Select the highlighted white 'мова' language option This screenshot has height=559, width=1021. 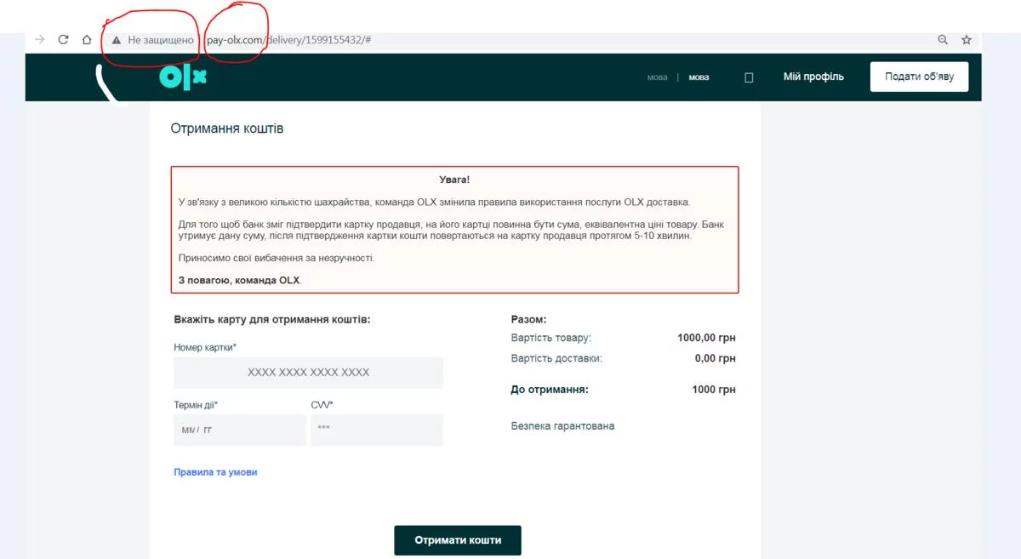click(699, 77)
